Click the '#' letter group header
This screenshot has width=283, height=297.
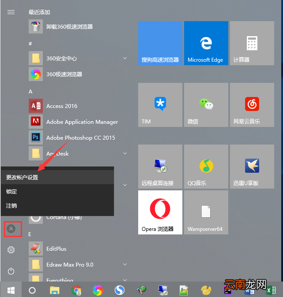[30, 44]
